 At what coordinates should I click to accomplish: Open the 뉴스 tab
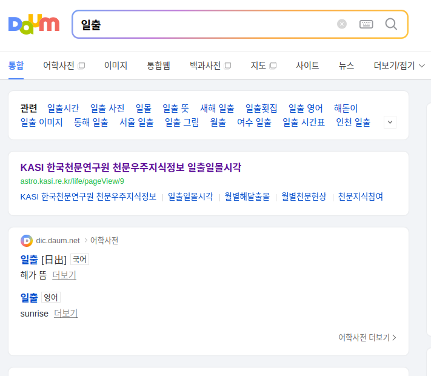click(346, 65)
